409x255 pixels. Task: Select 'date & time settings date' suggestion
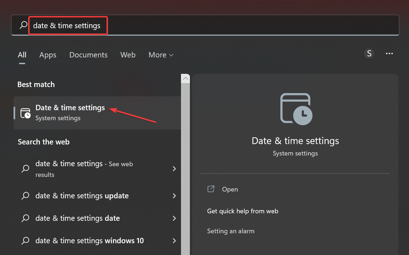[x=97, y=218]
